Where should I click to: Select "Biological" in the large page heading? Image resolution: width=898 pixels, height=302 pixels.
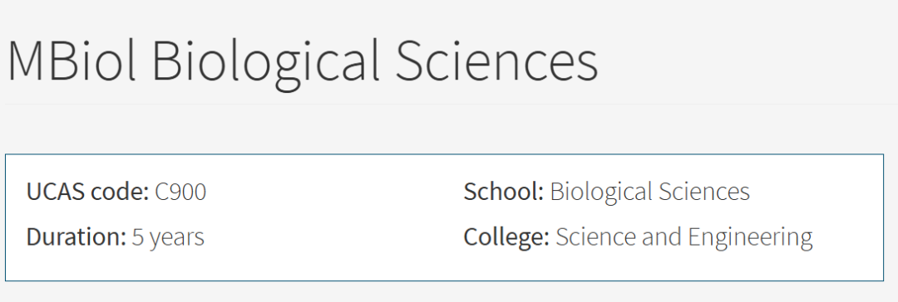pyautogui.click(x=266, y=63)
